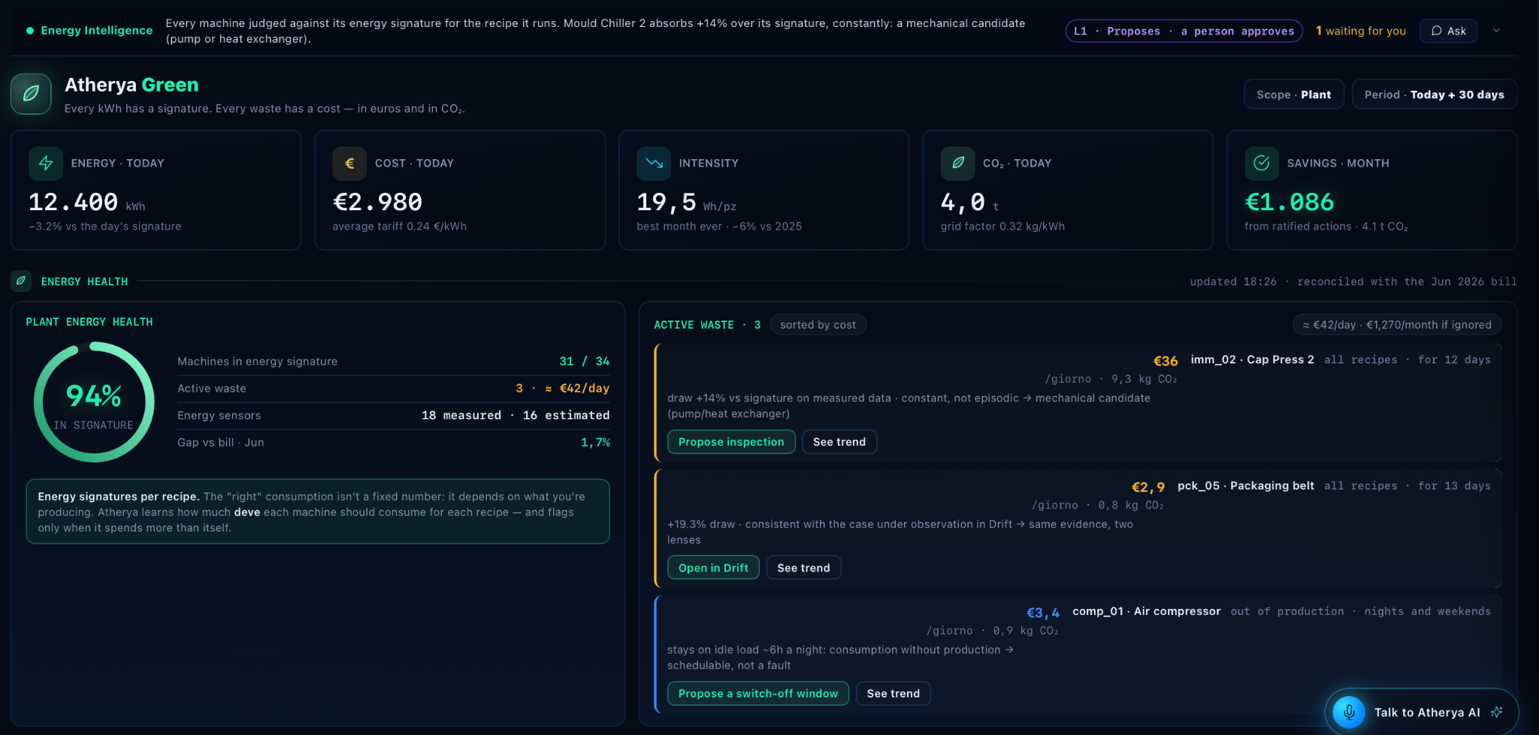Click the 12.400 kWh energy today value
This screenshot has width=1539, height=735.
(86, 202)
